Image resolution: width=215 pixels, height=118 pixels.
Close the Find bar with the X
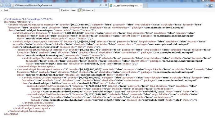pos(1,11)
